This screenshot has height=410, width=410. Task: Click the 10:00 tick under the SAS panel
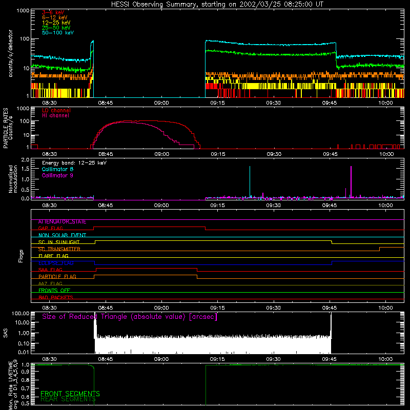tap(385, 359)
